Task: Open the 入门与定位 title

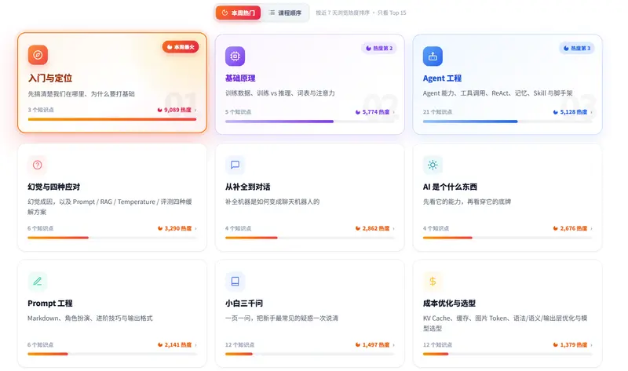Action: click(x=50, y=78)
